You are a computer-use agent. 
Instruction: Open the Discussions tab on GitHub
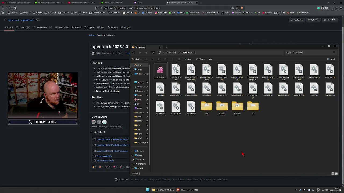[x=62, y=27]
